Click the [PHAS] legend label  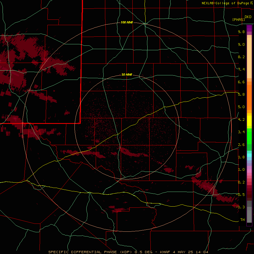[238, 19]
